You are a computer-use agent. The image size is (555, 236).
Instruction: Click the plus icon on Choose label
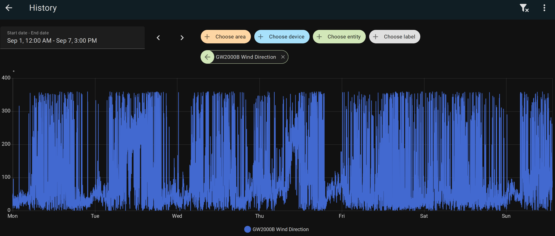coord(376,37)
